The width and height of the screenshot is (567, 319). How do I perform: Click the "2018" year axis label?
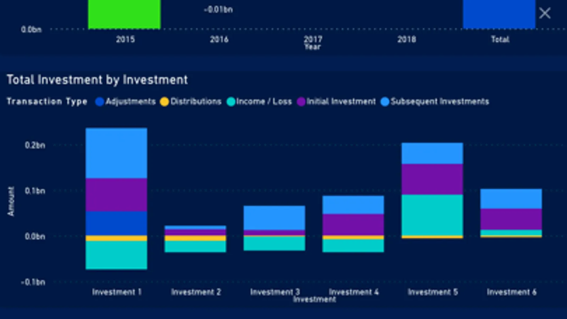(406, 39)
